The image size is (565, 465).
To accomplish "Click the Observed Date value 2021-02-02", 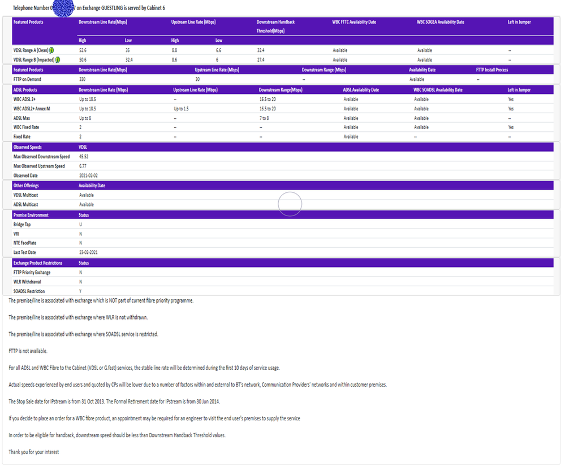I will click(89, 175).
